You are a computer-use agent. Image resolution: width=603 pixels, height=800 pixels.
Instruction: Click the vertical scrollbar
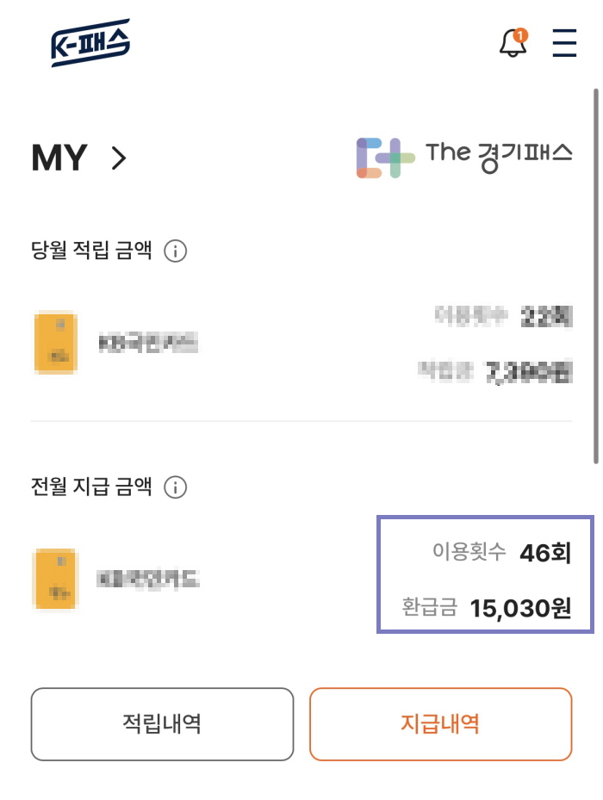tap(596, 276)
